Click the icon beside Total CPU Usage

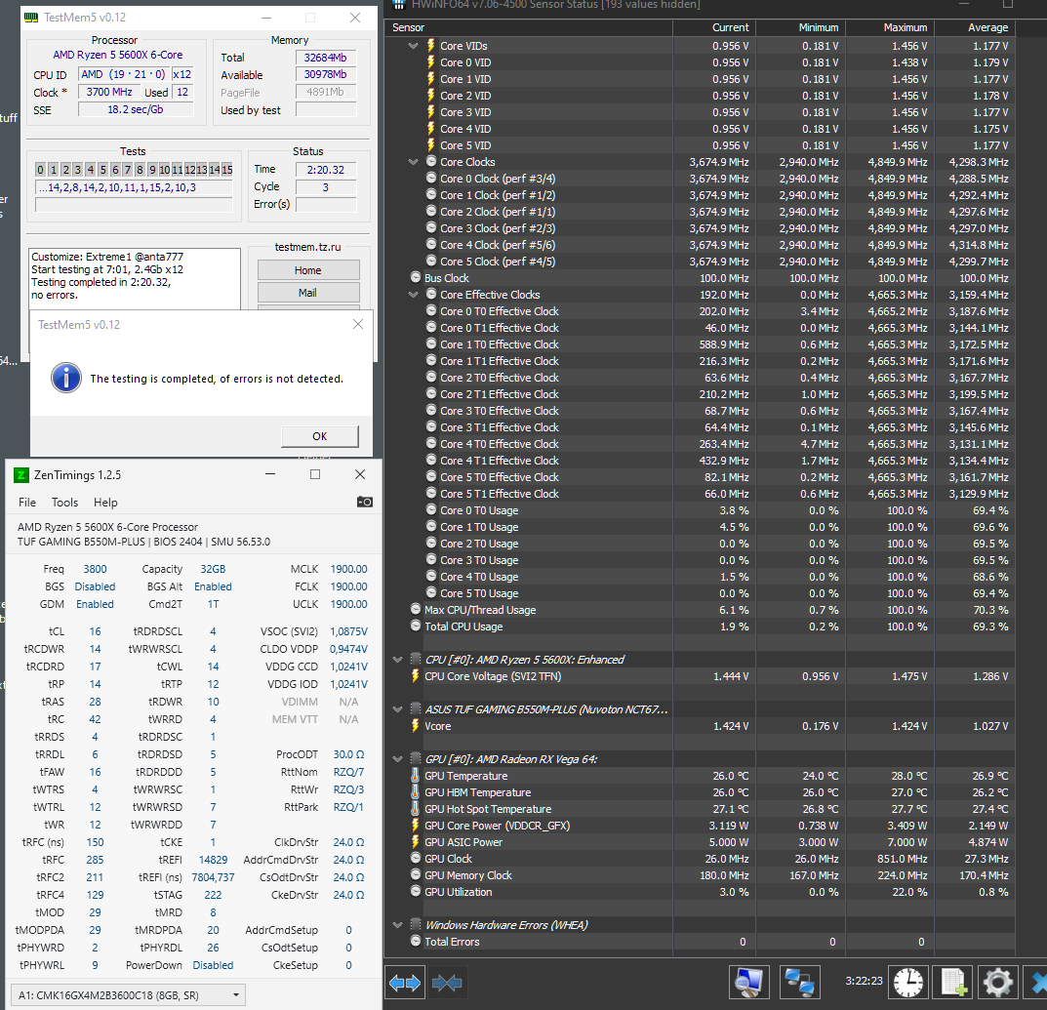click(416, 626)
